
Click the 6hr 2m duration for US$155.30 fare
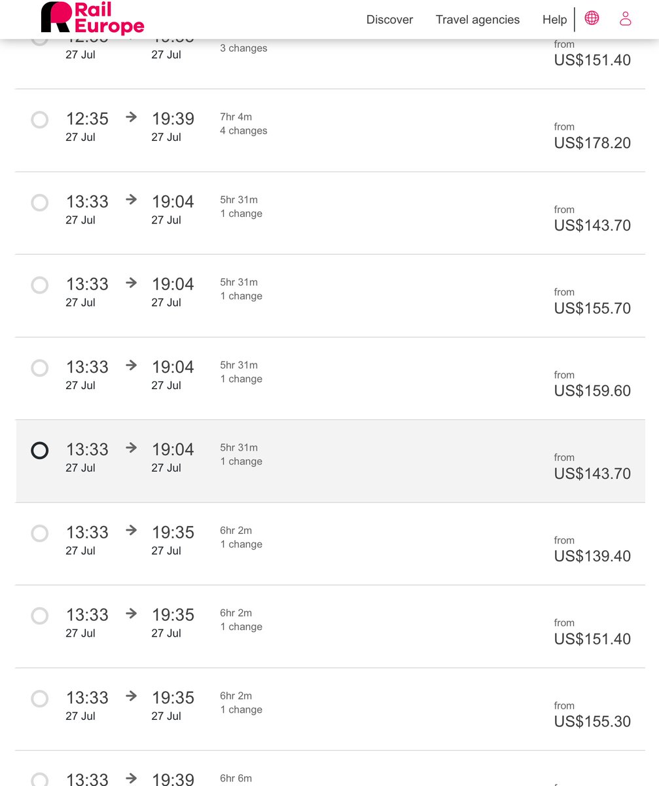tap(236, 696)
